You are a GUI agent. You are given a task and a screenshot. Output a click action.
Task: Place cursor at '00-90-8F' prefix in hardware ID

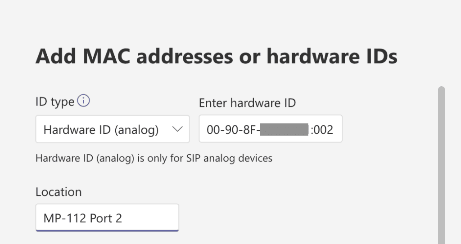point(231,129)
